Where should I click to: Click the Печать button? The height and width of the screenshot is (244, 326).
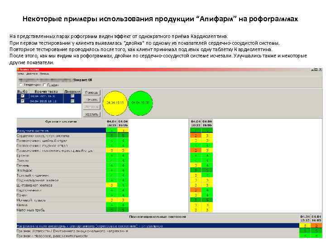pos(91,100)
